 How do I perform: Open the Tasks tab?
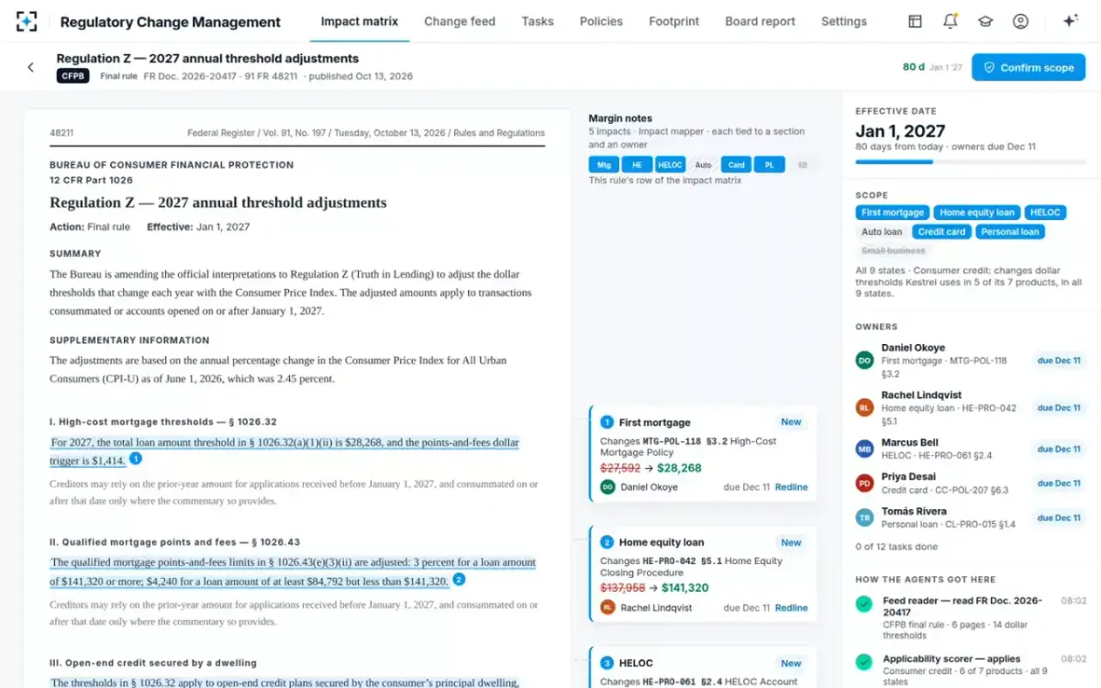click(x=538, y=21)
